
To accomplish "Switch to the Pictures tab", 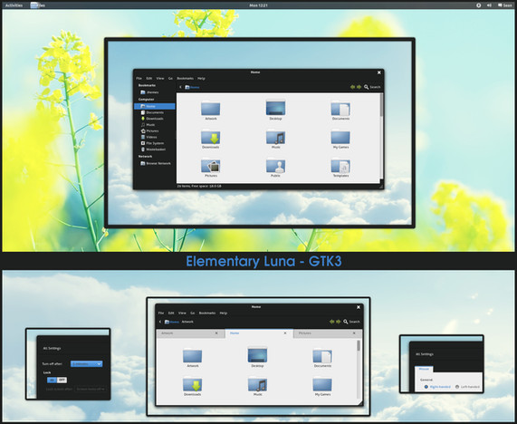I will point(327,333).
